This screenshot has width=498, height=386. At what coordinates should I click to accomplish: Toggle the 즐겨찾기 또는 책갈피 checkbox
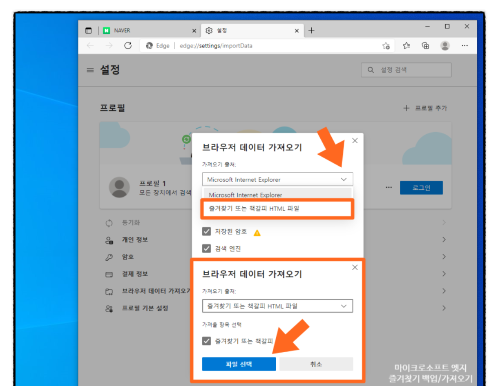(206, 341)
